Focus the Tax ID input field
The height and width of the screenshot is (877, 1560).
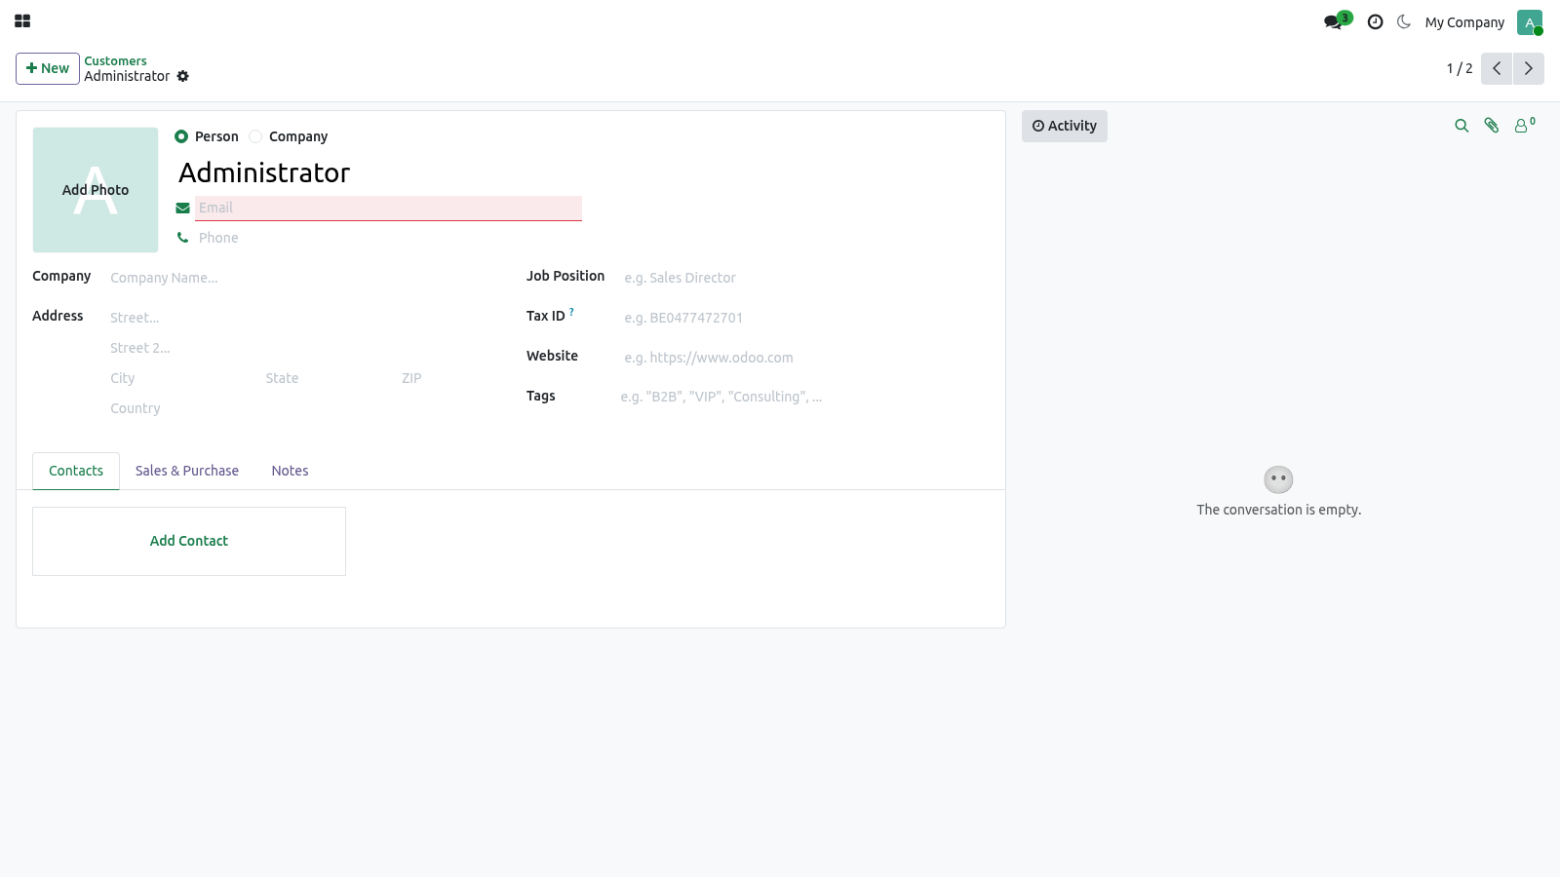(x=806, y=318)
